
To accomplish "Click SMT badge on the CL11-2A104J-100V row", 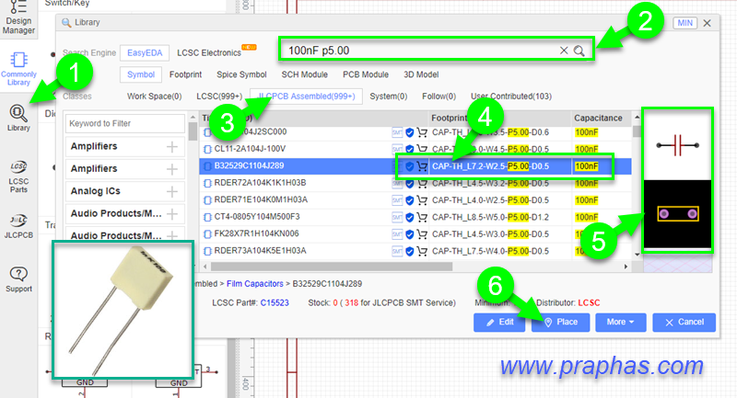I will pyautogui.click(x=397, y=149).
